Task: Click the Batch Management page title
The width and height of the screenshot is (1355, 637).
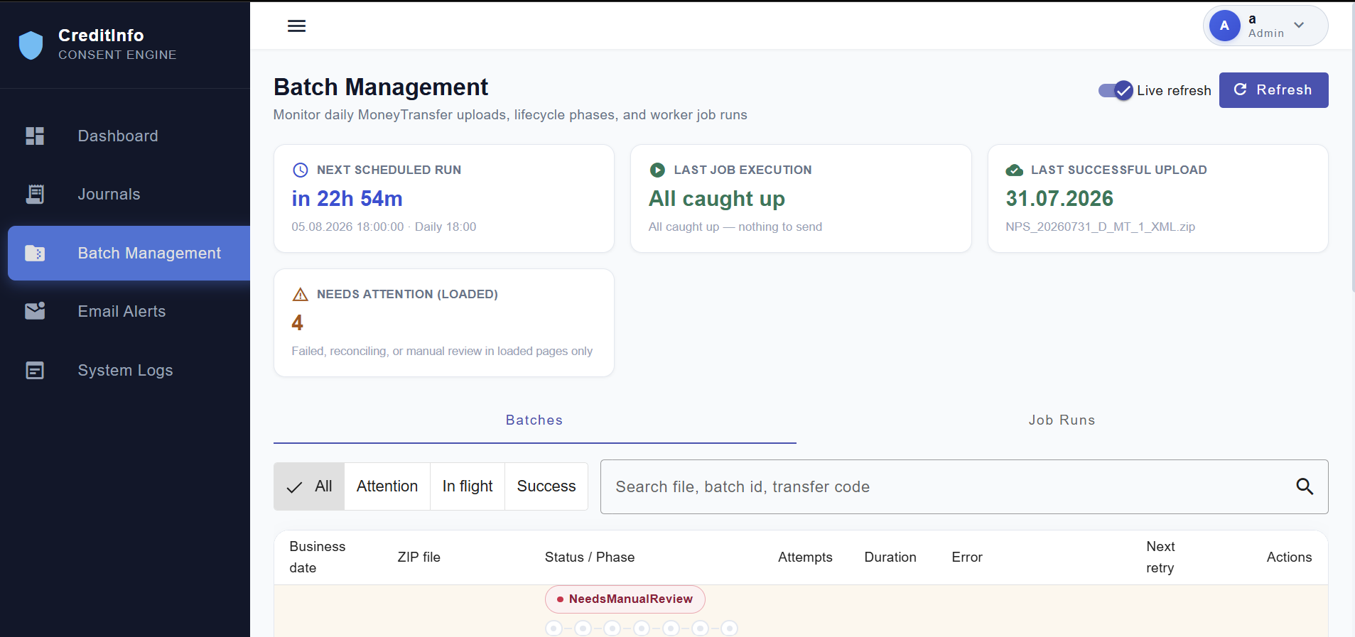Action: coord(381,87)
